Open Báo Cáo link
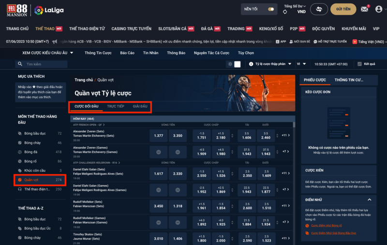This screenshot has width=387, height=245. [x=127, y=53]
